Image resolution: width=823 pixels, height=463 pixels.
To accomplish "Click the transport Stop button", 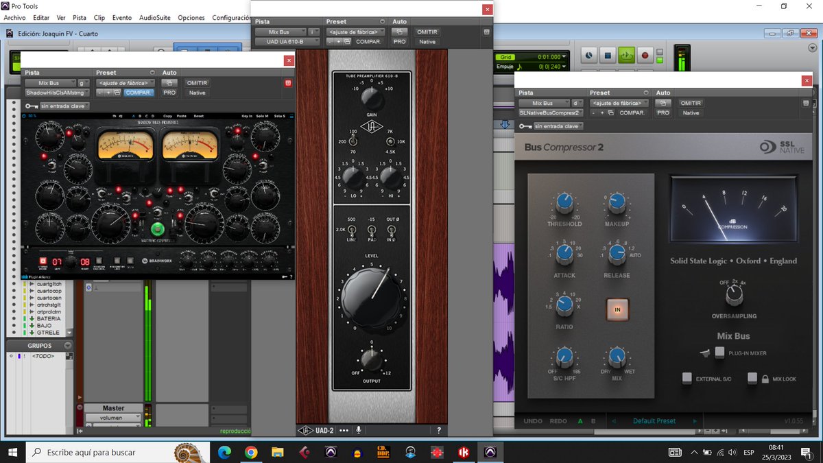I will [x=607, y=55].
